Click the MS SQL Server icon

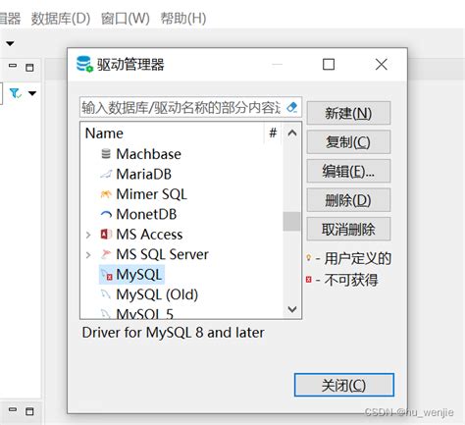click(x=106, y=254)
